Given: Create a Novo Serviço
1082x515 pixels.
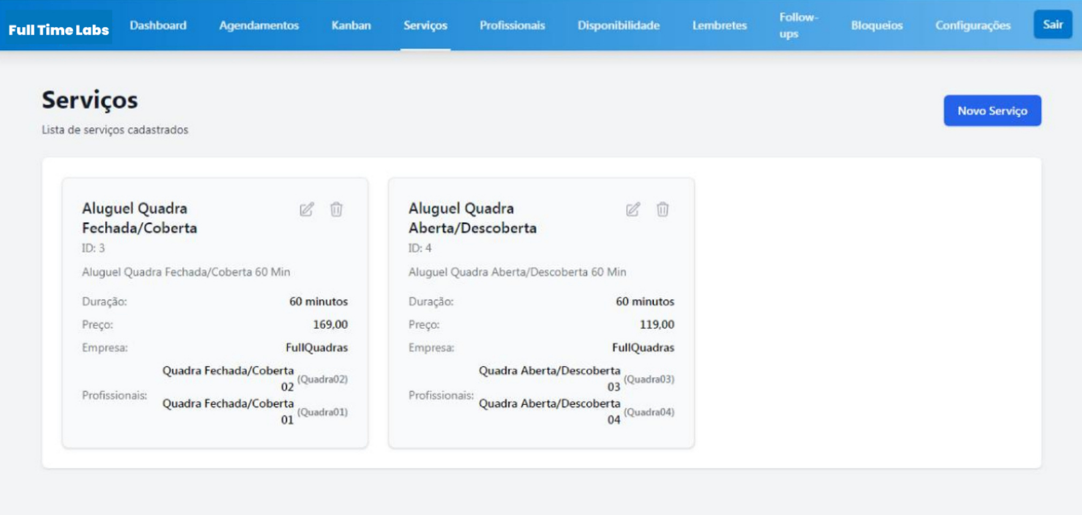Looking at the screenshot, I should [992, 111].
